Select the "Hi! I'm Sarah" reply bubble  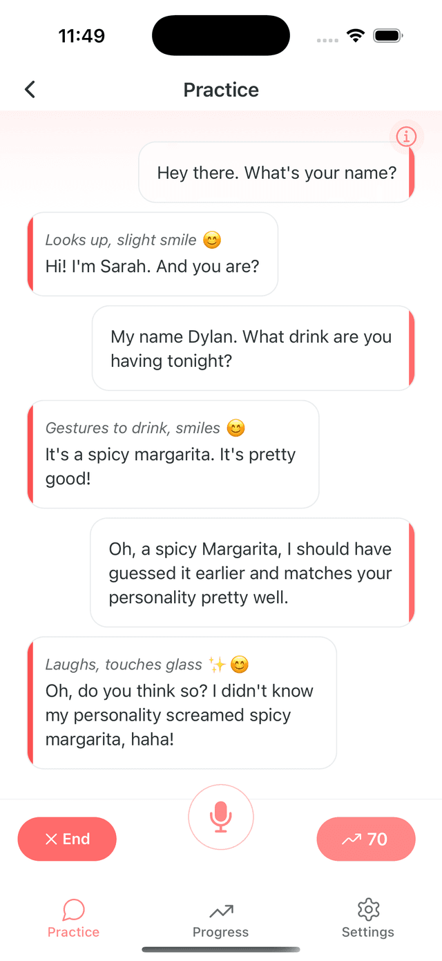coord(153,254)
